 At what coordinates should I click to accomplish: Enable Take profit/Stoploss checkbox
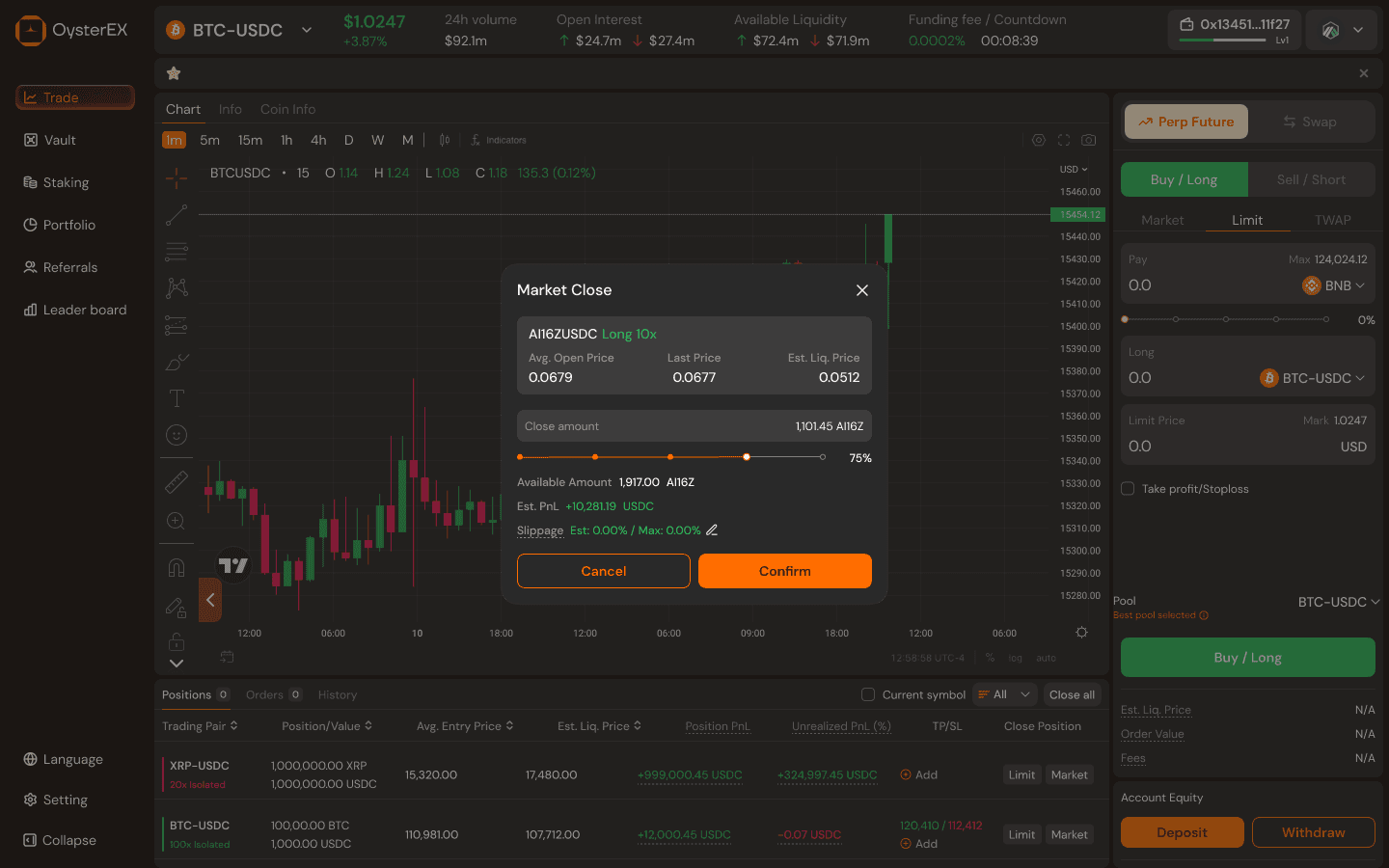point(1128,489)
